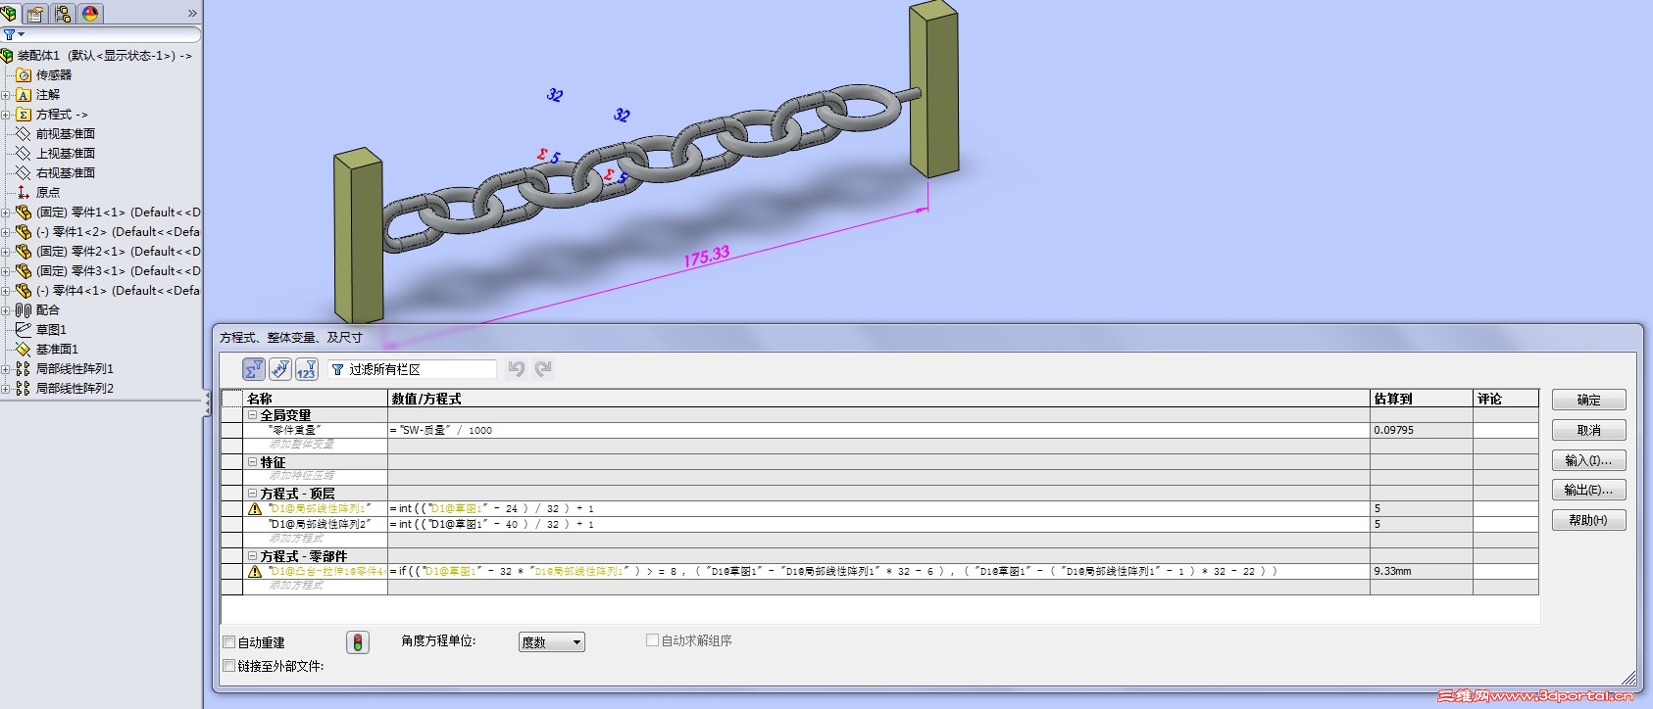1653x709 pixels.
Task: Click the redo arrow in equations dialog
Action: tap(544, 369)
